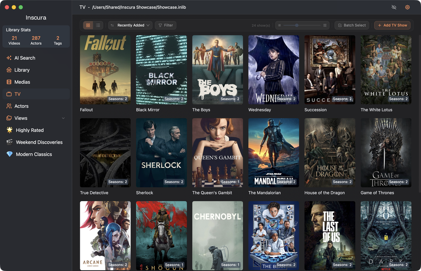Click the Batch Select button
This screenshot has width=421, height=271.
[352, 25]
